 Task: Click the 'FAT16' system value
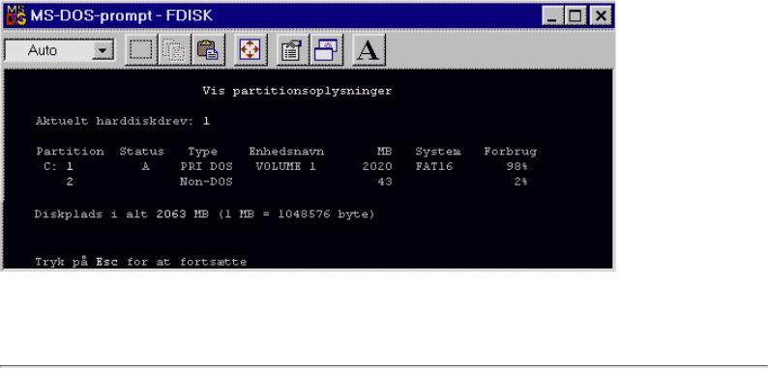pyautogui.click(x=434, y=166)
